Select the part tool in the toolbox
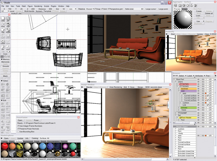217x161 pixels. [x=8, y=19]
